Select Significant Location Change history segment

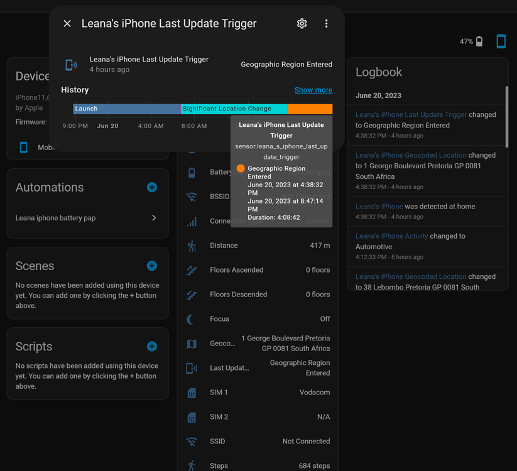pyautogui.click(x=234, y=109)
